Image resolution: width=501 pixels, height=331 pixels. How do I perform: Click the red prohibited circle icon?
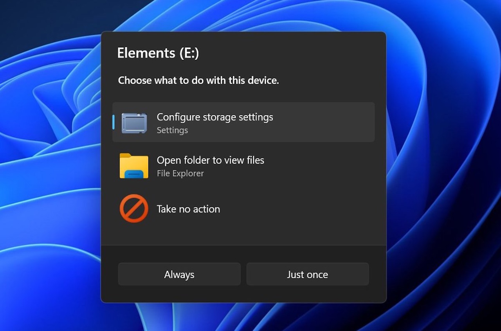tap(134, 209)
